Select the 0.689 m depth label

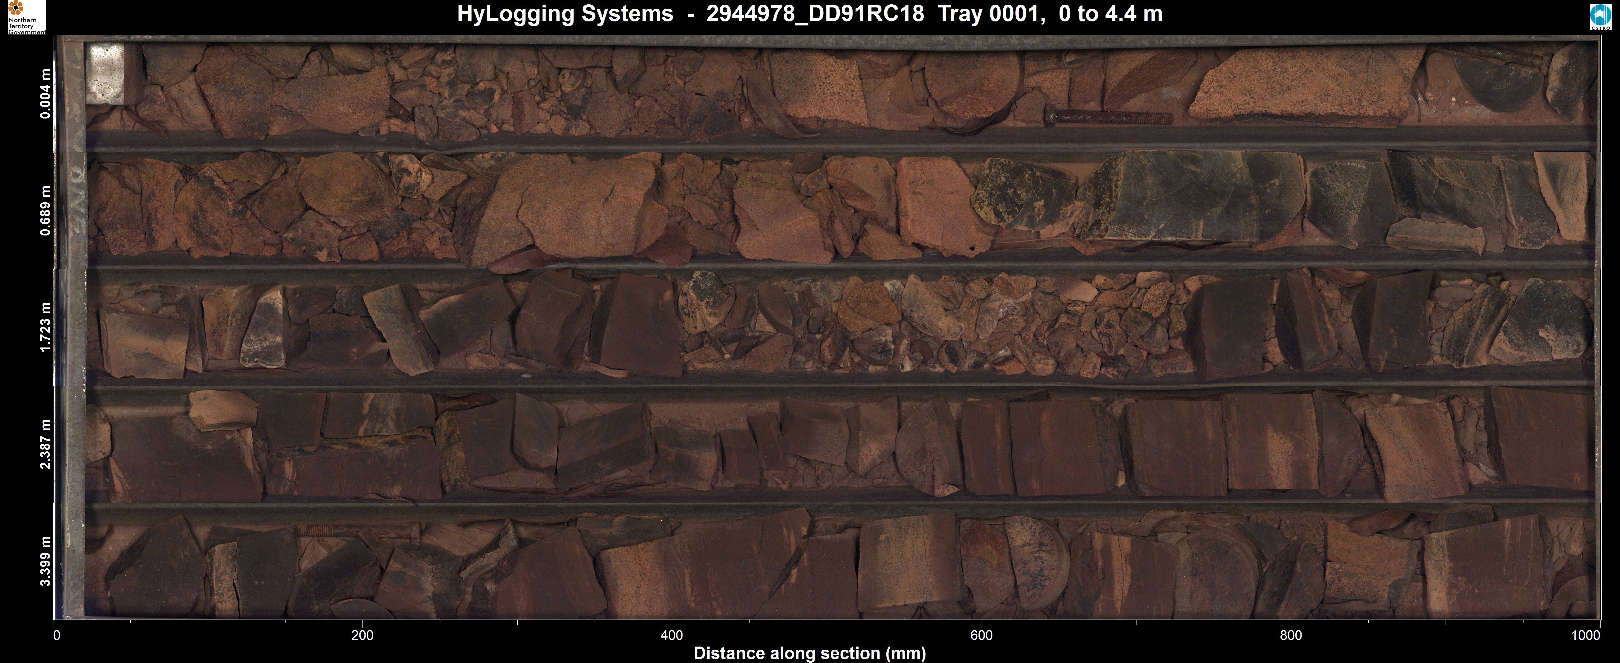click(x=45, y=211)
